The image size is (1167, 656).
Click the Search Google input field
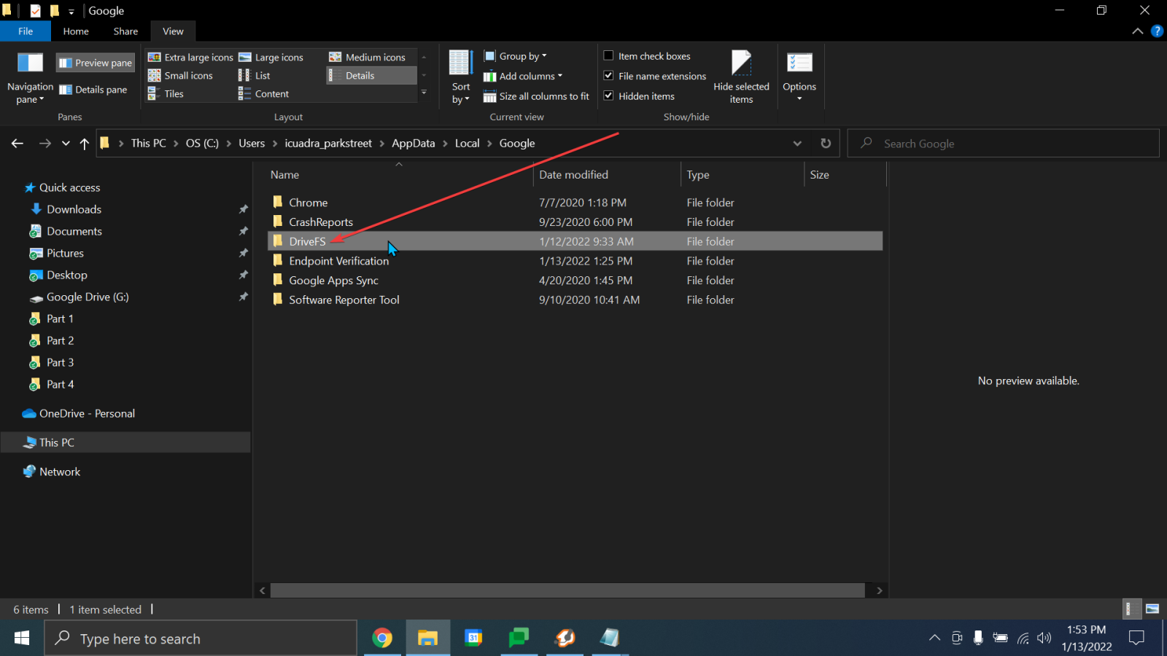[x=1003, y=144]
